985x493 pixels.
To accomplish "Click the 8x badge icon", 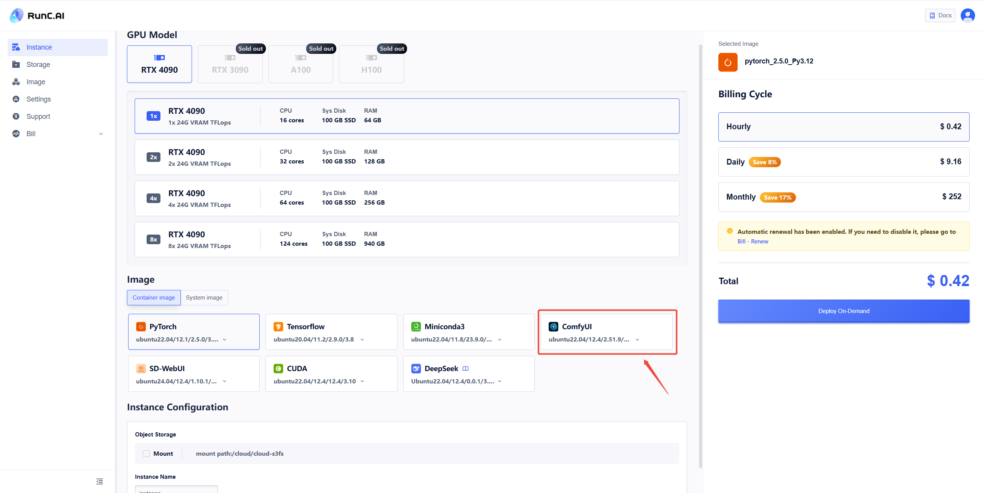I will 154,240.
